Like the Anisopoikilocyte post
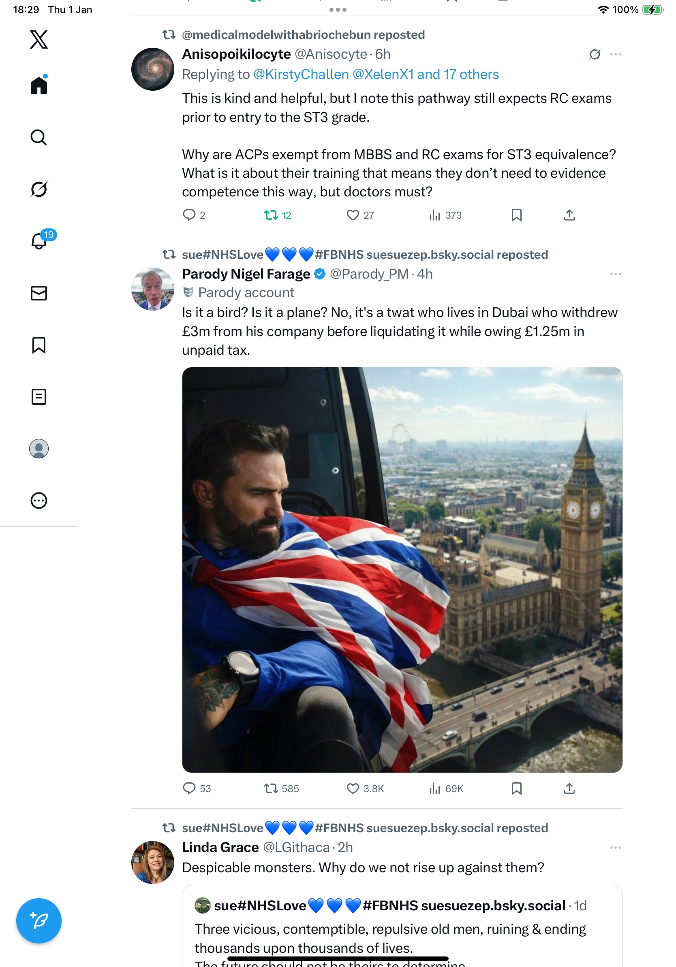The width and height of the screenshot is (676, 967). [x=353, y=215]
